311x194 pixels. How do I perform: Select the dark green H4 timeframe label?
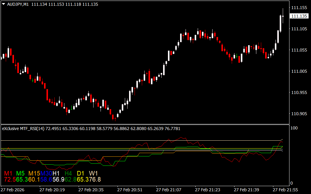(68, 173)
